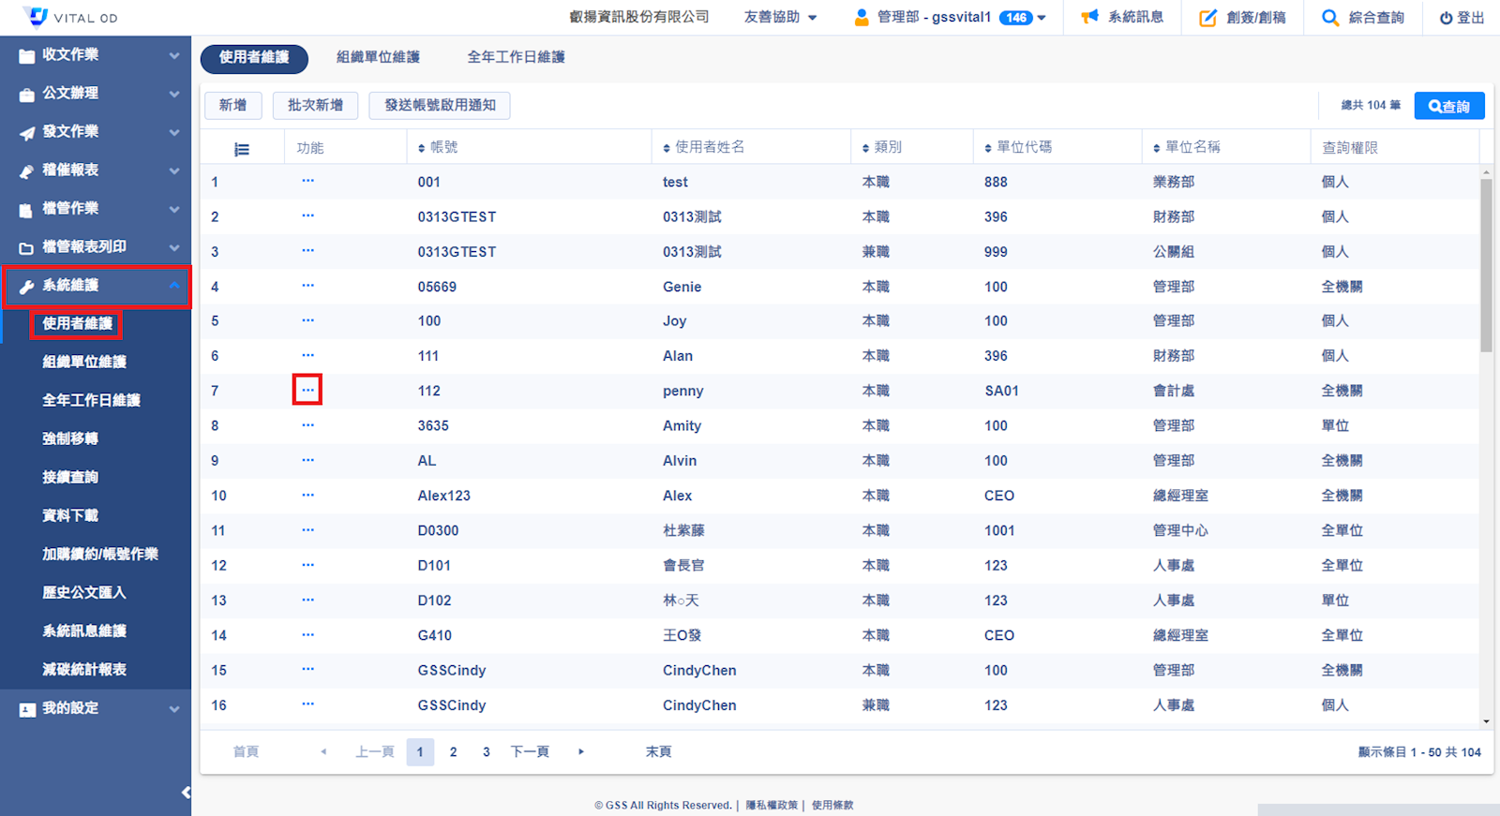This screenshot has height=816, width=1500.
Task: Open the 友善協助 dropdown
Action: (780, 17)
